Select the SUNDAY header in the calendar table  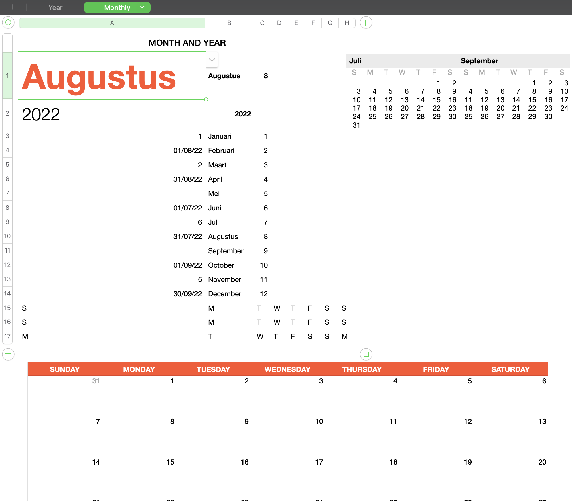click(x=64, y=369)
